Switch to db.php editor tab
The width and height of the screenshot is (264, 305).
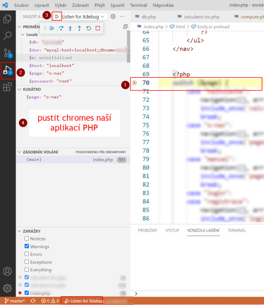coord(149,17)
